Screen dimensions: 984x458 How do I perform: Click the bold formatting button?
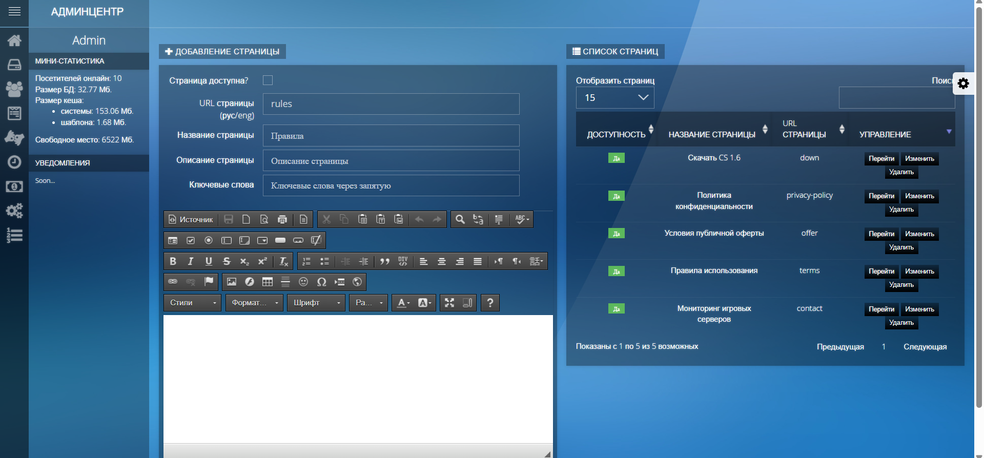pos(173,261)
